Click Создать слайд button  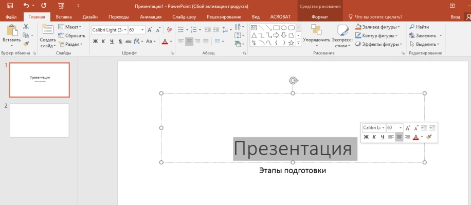point(48,36)
